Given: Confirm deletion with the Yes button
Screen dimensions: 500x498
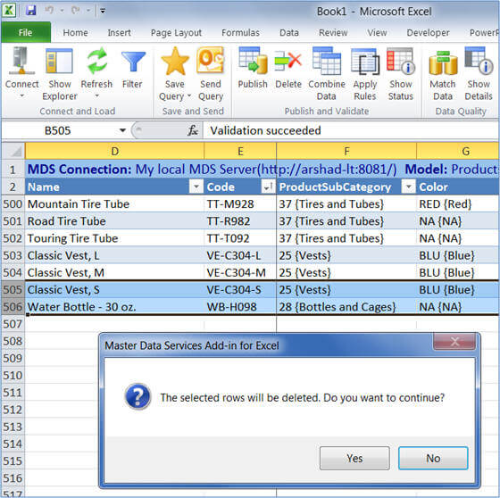Looking at the screenshot, I should click(x=354, y=458).
